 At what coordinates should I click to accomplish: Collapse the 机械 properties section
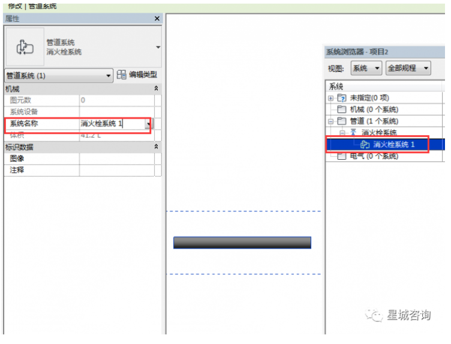[157, 88]
